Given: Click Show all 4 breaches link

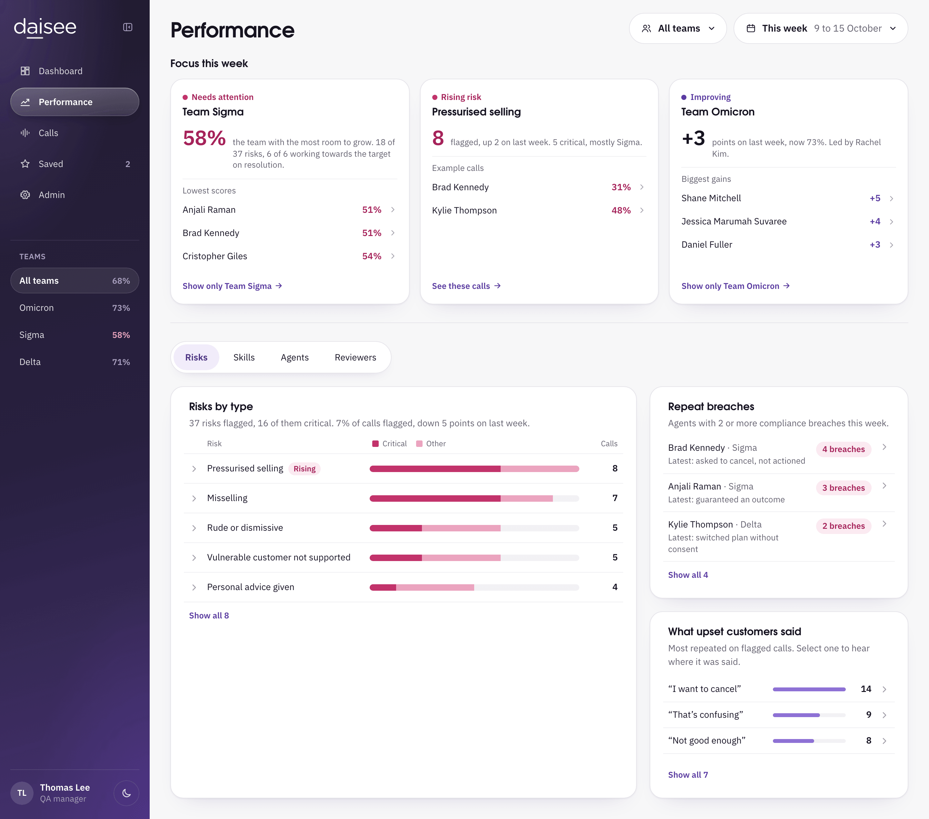Looking at the screenshot, I should [688, 575].
